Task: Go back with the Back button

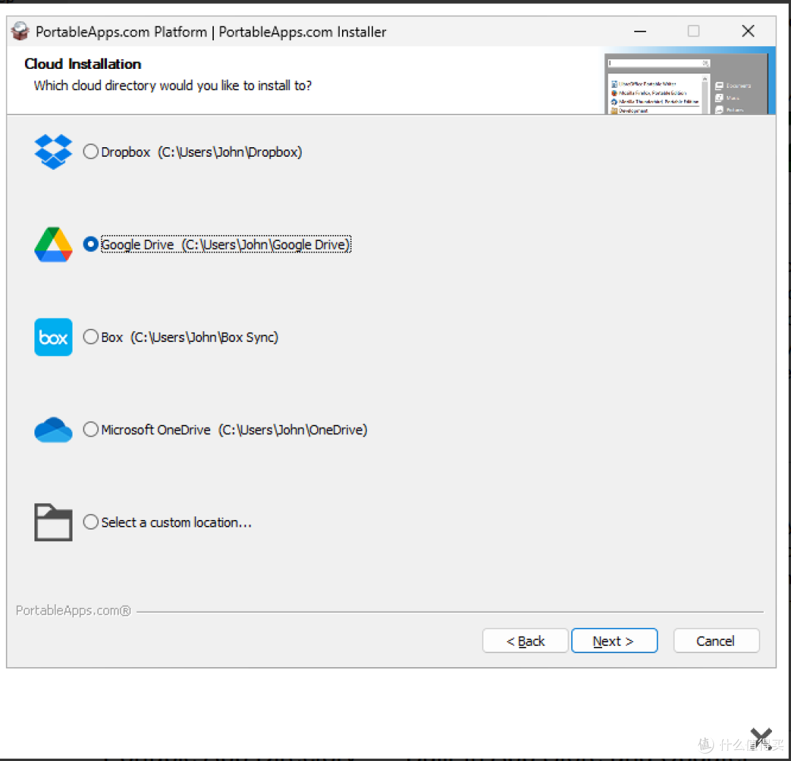Action: 525,641
